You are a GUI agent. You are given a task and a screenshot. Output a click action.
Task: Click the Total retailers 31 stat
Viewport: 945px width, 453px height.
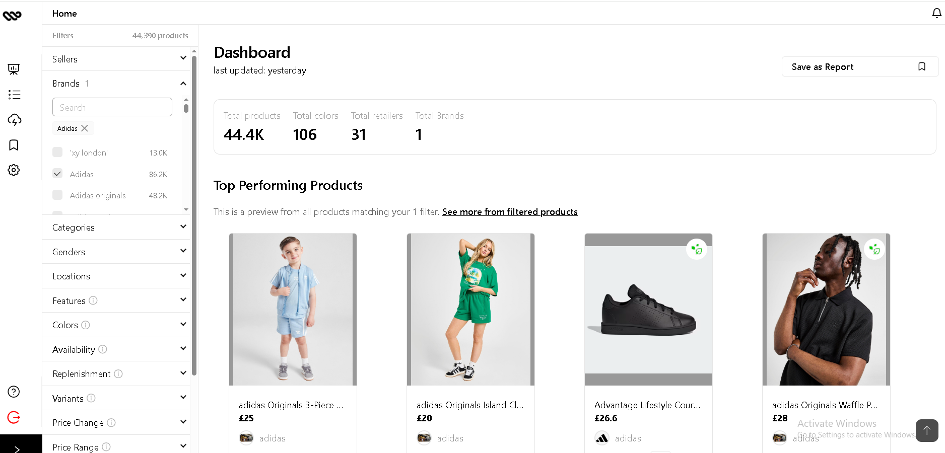[377, 127]
